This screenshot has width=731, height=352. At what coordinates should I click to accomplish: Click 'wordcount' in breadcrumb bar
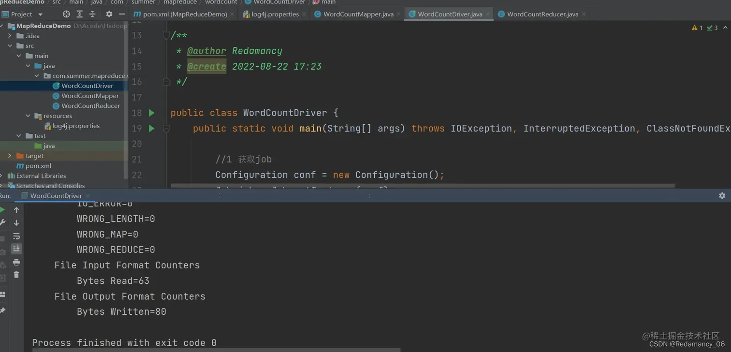221,2
